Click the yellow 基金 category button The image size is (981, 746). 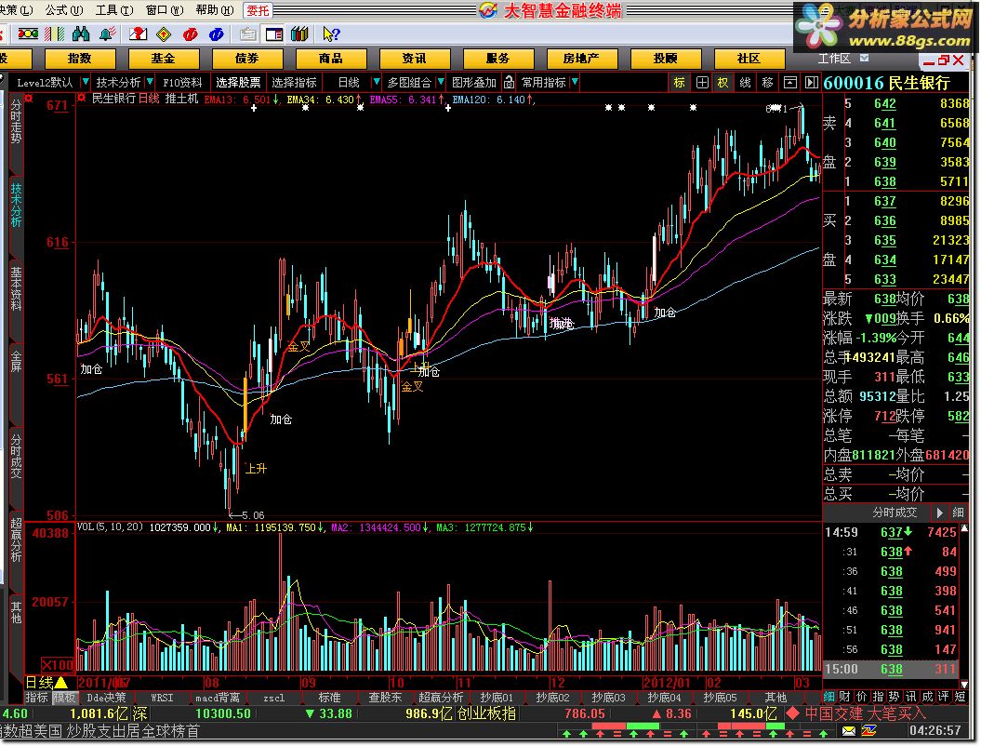(164, 59)
